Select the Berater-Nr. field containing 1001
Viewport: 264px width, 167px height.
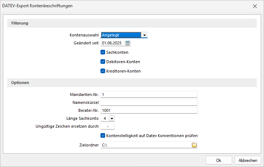[x=149, y=110]
